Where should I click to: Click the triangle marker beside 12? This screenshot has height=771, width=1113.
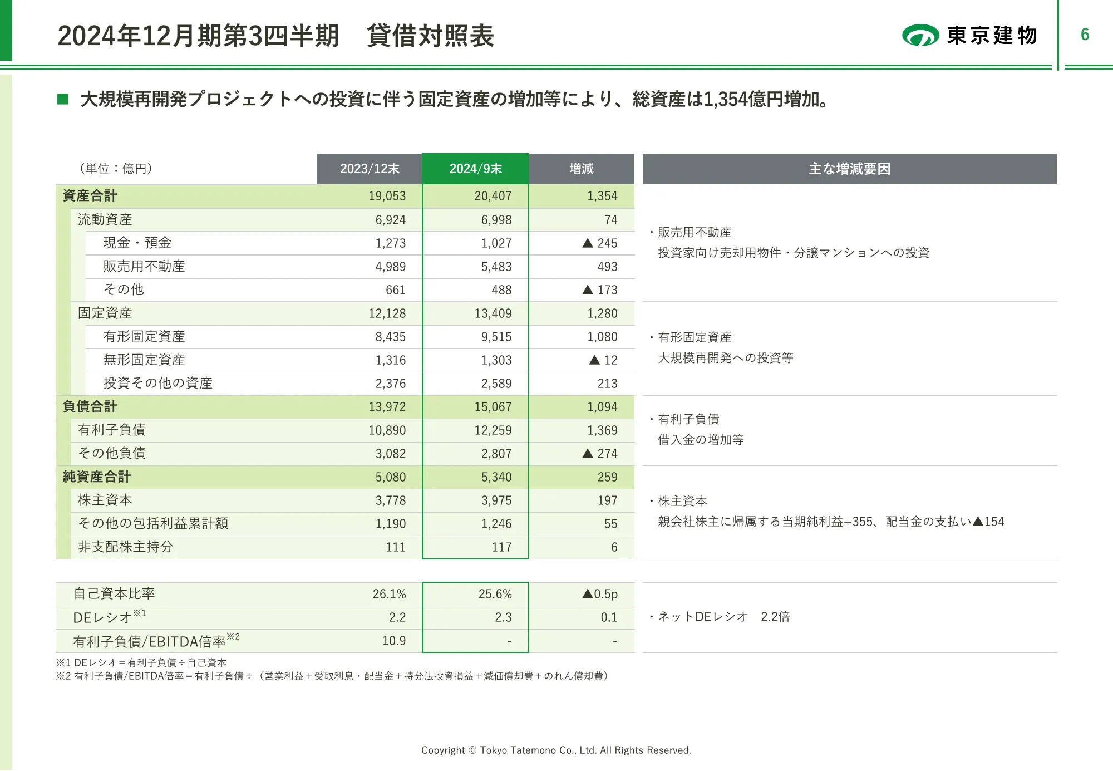pyautogui.click(x=594, y=360)
